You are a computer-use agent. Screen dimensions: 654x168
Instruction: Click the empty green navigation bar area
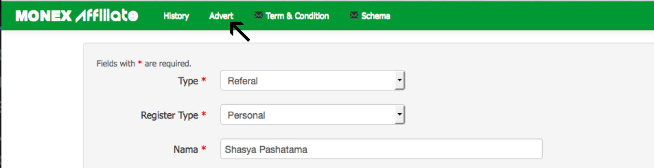(x=521, y=16)
